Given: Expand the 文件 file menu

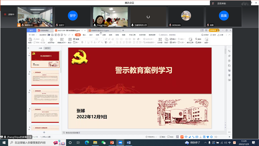Looking at the screenshot, I should coord(33,35).
